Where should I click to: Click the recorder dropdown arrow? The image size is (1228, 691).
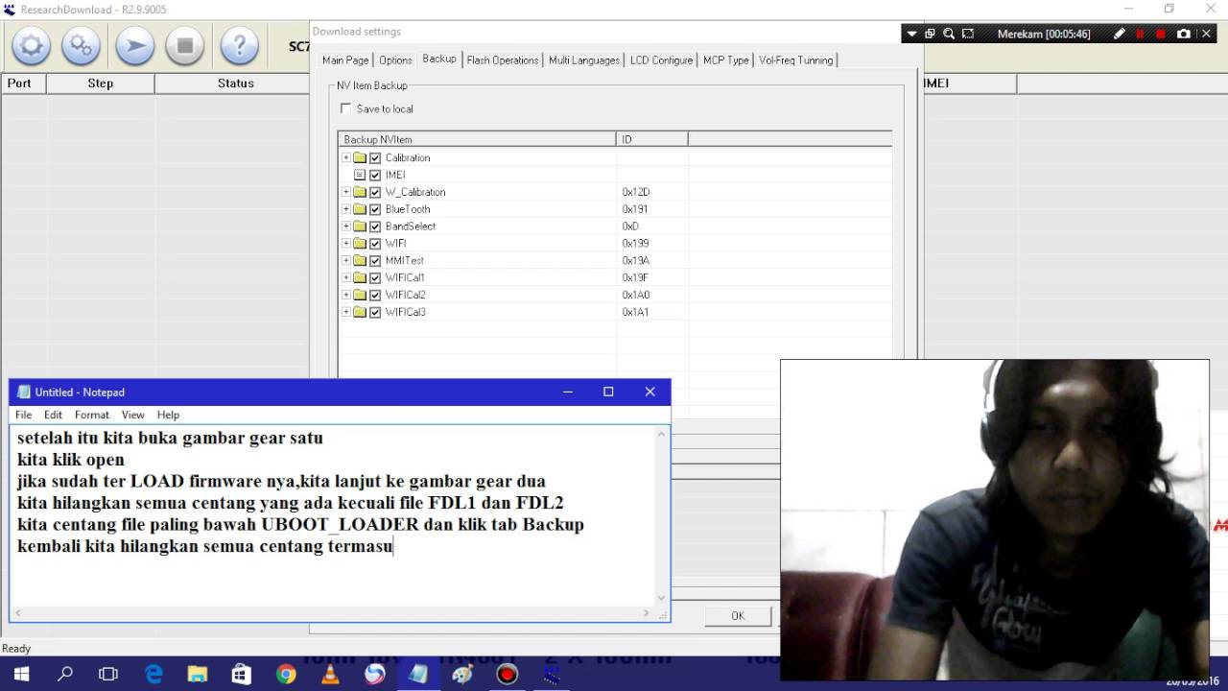(911, 34)
